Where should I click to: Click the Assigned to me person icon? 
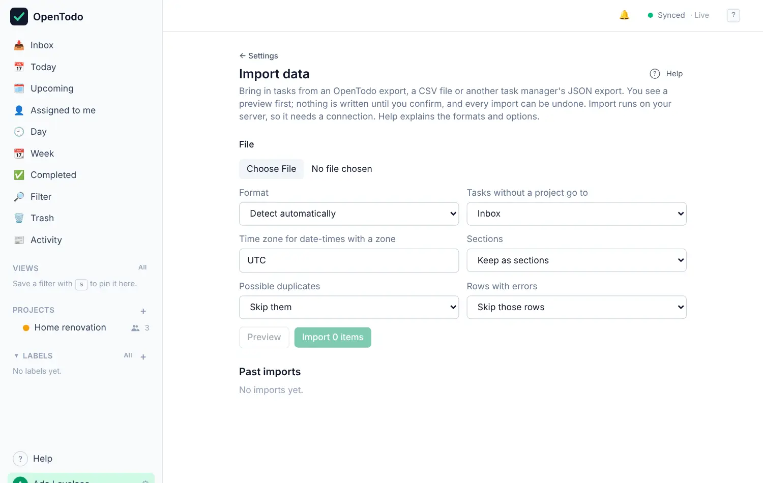coord(19,110)
